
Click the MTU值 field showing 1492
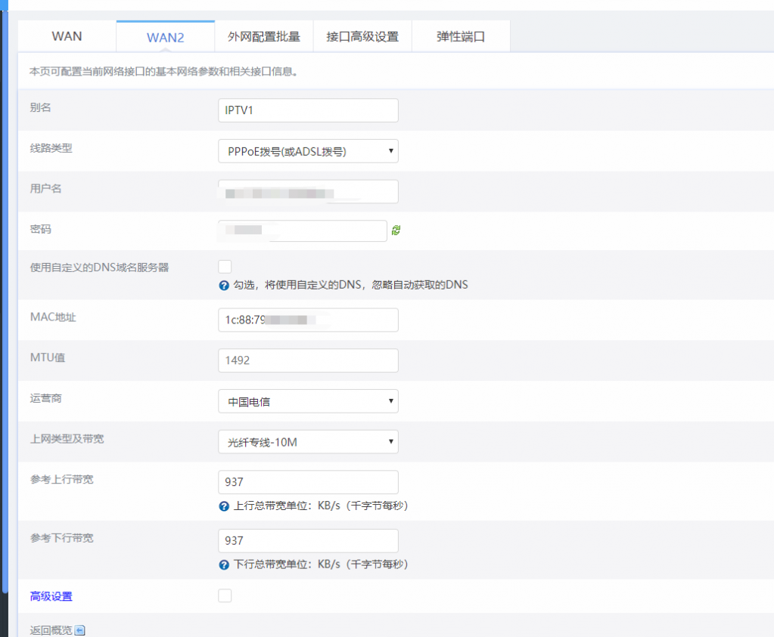[x=308, y=360]
